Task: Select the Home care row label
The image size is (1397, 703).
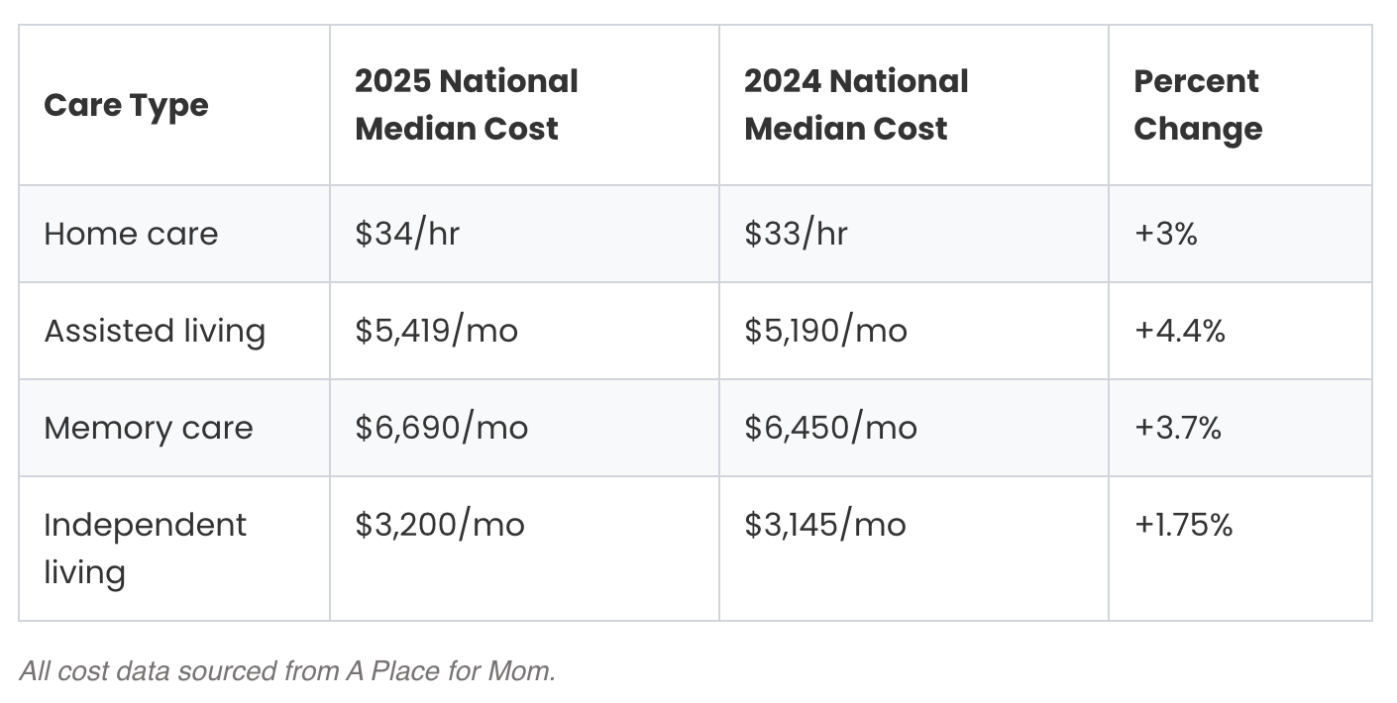Action: tap(131, 234)
